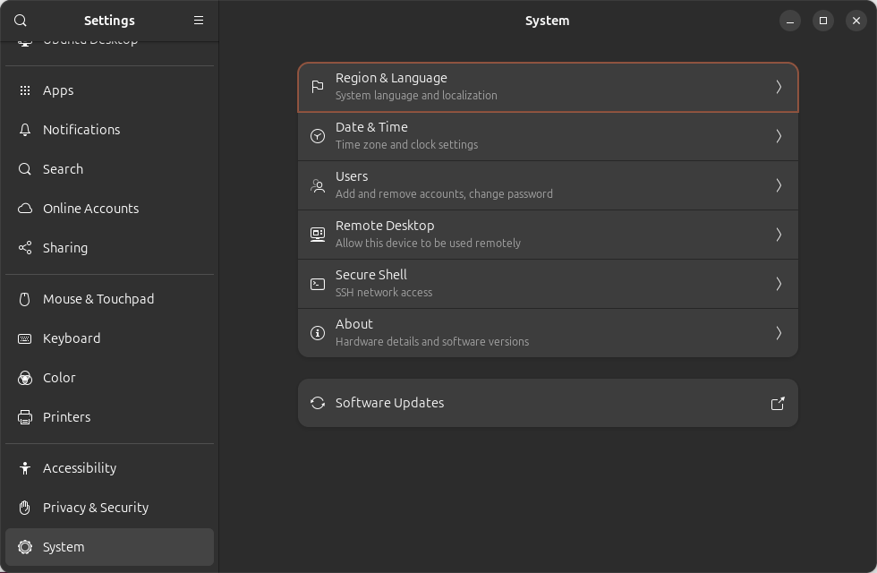The height and width of the screenshot is (573, 877).
Task: Click the Software Updates external link icon
Action: pyautogui.click(x=778, y=403)
